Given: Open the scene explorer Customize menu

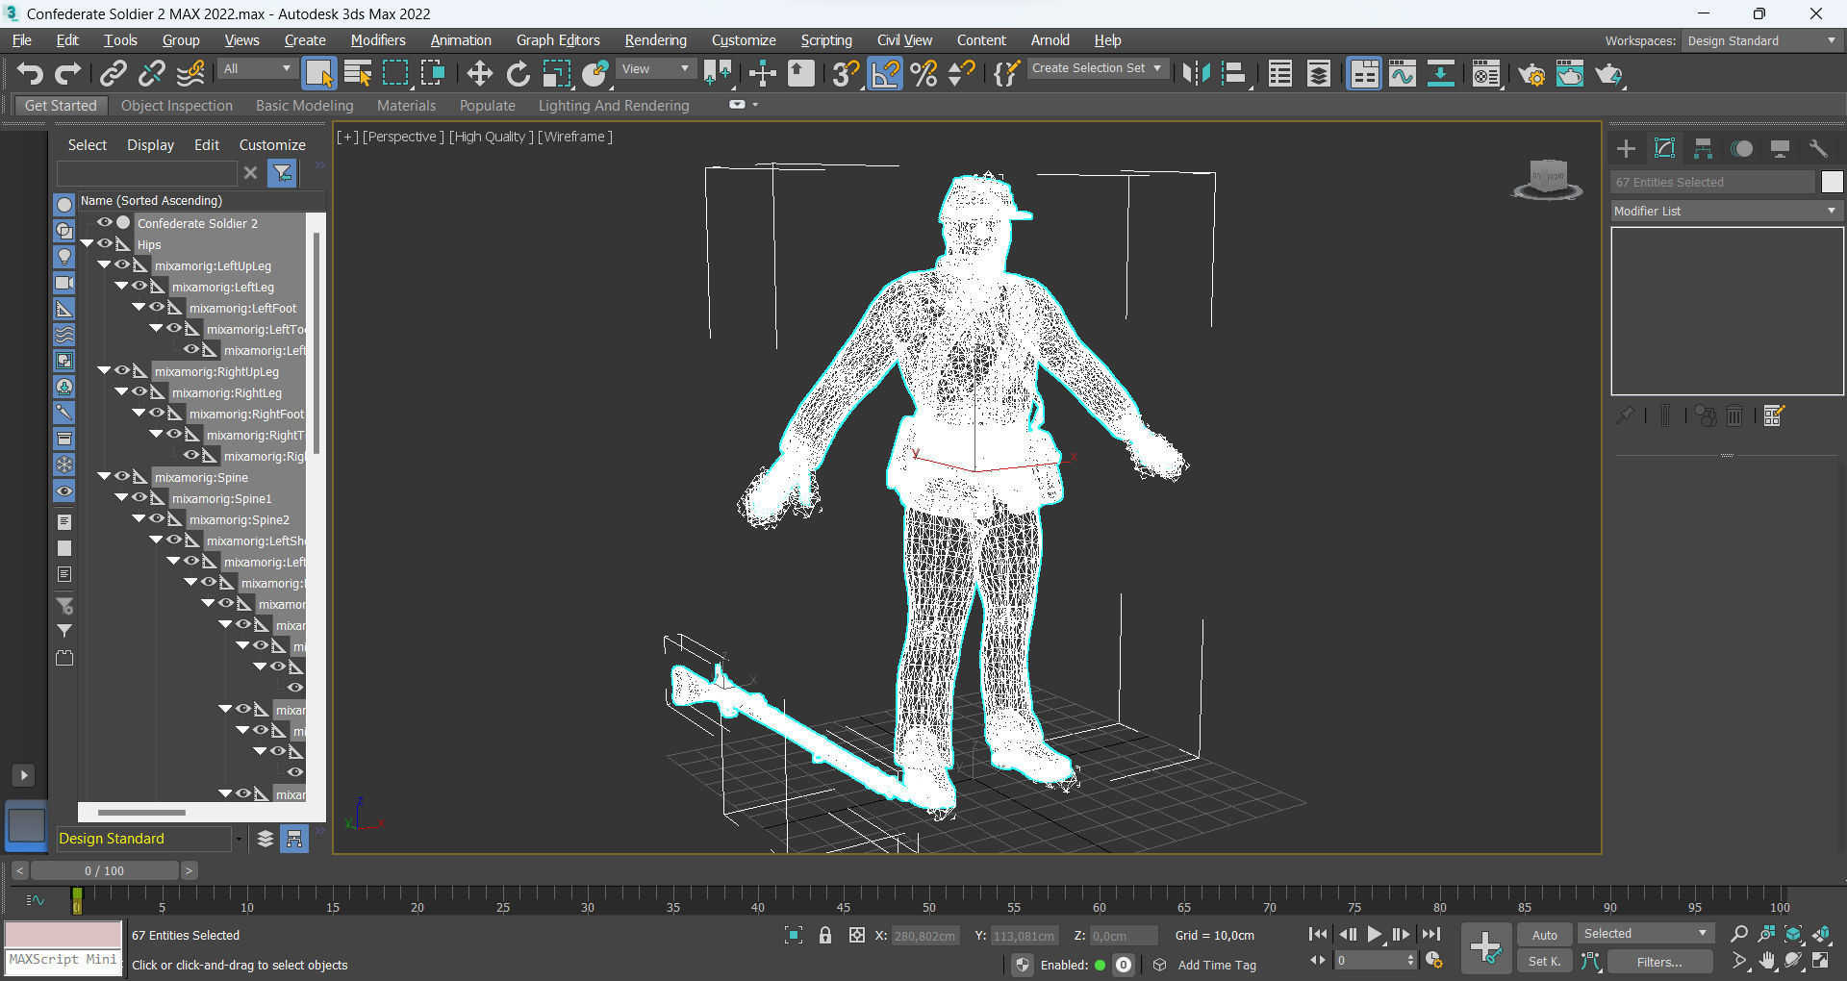Looking at the screenshot, I should pyautogui.click(x=272, y=145).
